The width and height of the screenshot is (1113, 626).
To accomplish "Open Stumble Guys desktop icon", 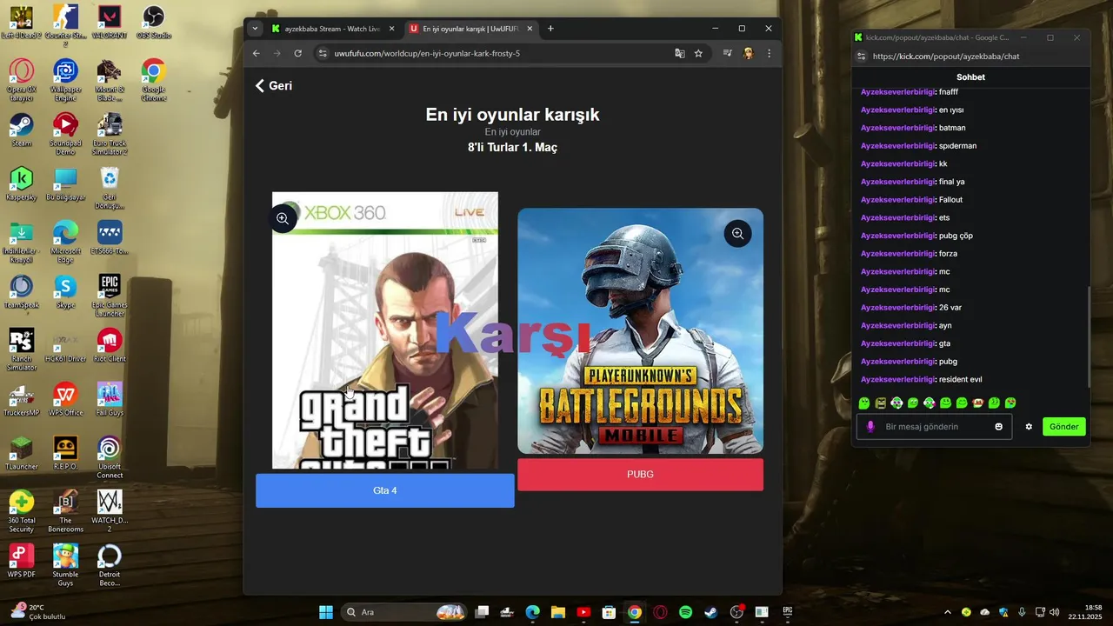I will (x=65, y=566).
